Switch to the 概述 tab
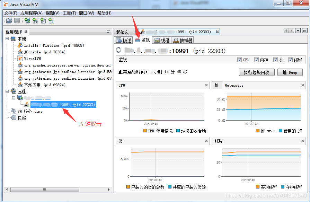 124,40
